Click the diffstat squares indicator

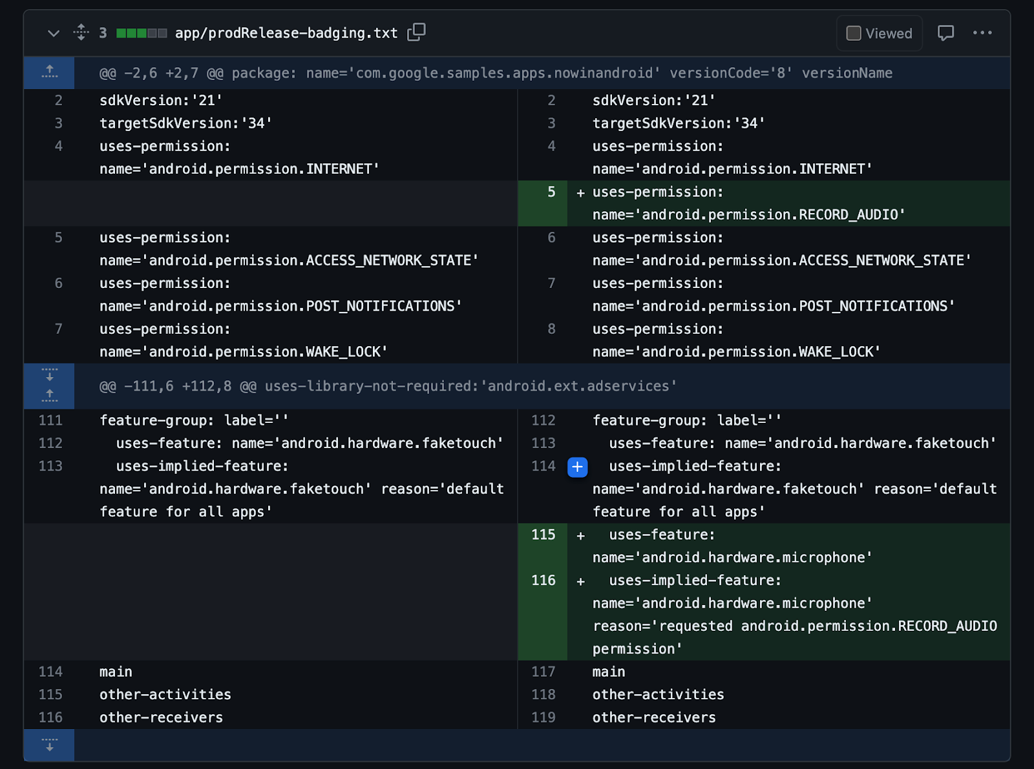coord(142,33)
